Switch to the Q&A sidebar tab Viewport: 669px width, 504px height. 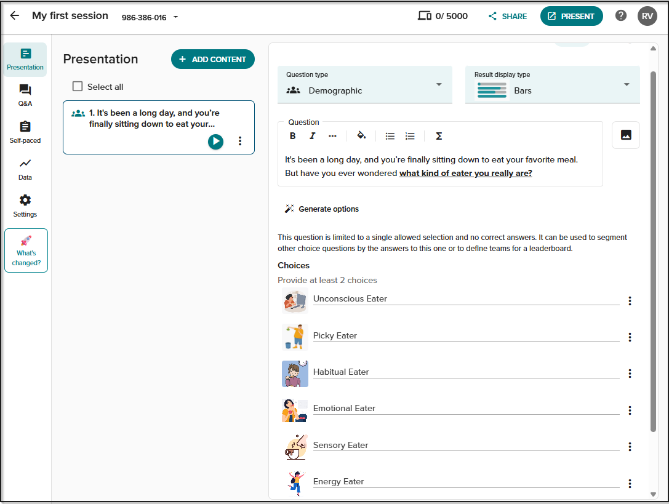click(x=25, y=95)
